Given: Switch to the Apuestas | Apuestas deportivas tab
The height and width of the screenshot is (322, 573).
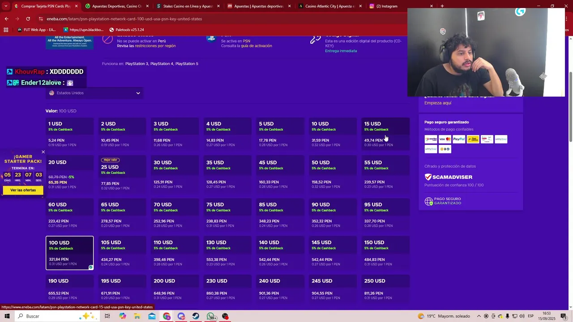Looking at the screenshot, I should 259,6.
